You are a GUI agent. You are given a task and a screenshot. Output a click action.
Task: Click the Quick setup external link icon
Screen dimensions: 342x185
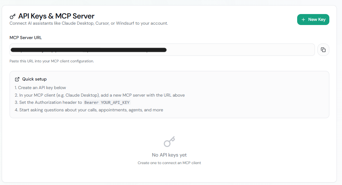[17, 79]
